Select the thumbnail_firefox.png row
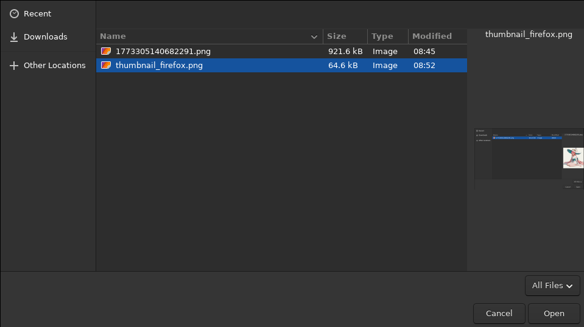Screen dimensions: 584x327 pyautogui.click(x=281, y=66)
